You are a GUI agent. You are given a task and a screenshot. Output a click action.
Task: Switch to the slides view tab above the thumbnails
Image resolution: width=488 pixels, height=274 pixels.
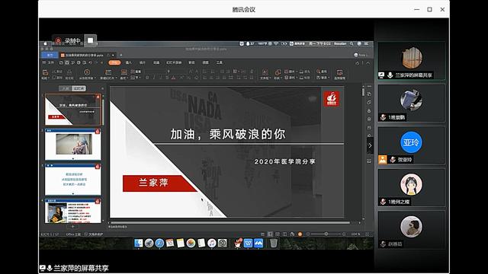[79, 88]
